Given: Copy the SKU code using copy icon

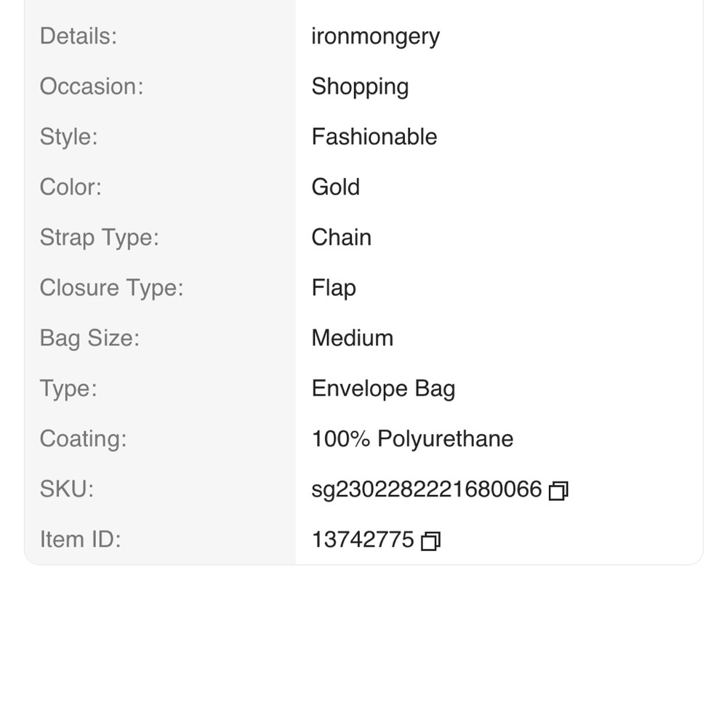Looking at the screenshot, I should tap(558, 491).
